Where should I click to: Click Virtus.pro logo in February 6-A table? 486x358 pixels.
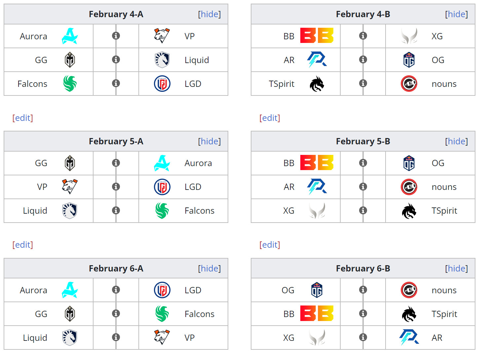point(162,337)
